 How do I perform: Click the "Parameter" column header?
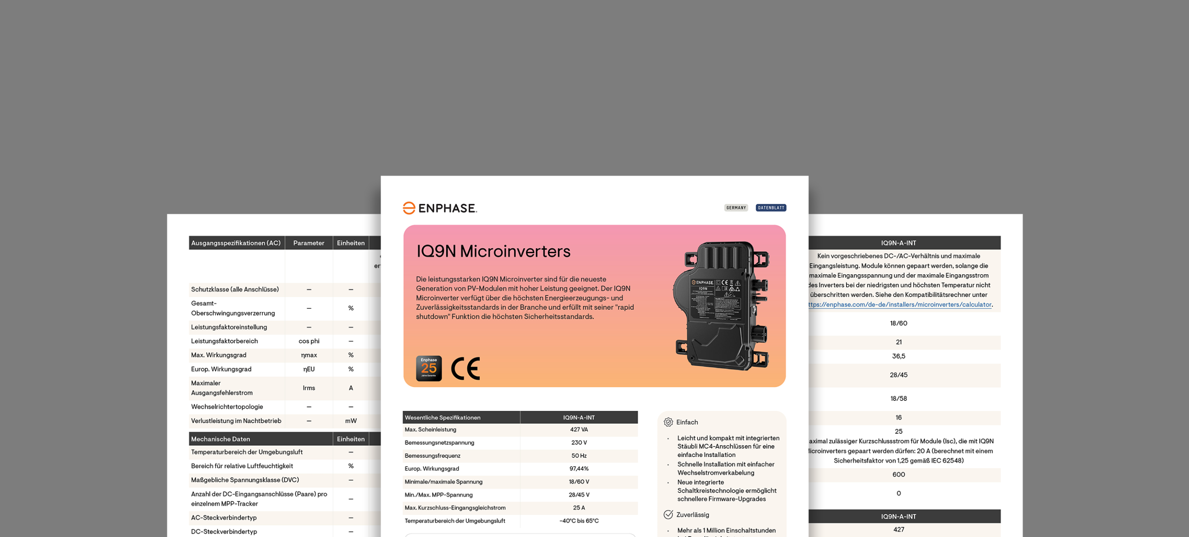click(309, 243)
